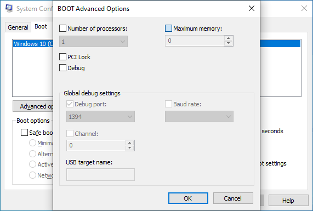Decrease Channel value with down arrow
The image size is (313, 211).
tap(129, 148)
